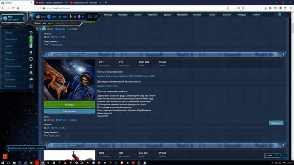Click the galaxy icon beside Галактика

coord(31,86)
